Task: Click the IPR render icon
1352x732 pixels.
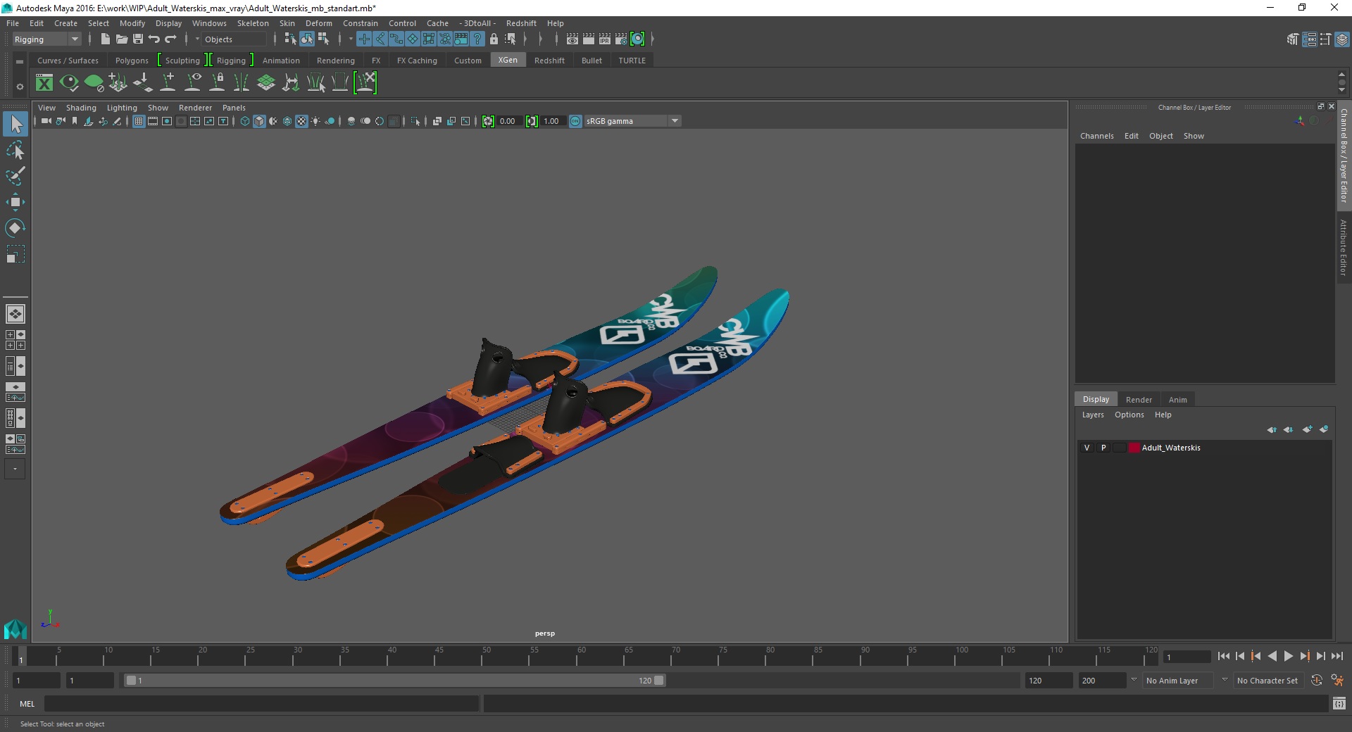Action: (x=605, y=39)
